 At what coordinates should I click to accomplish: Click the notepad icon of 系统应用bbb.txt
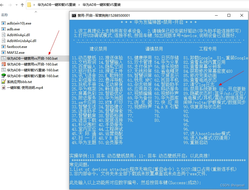4,82
